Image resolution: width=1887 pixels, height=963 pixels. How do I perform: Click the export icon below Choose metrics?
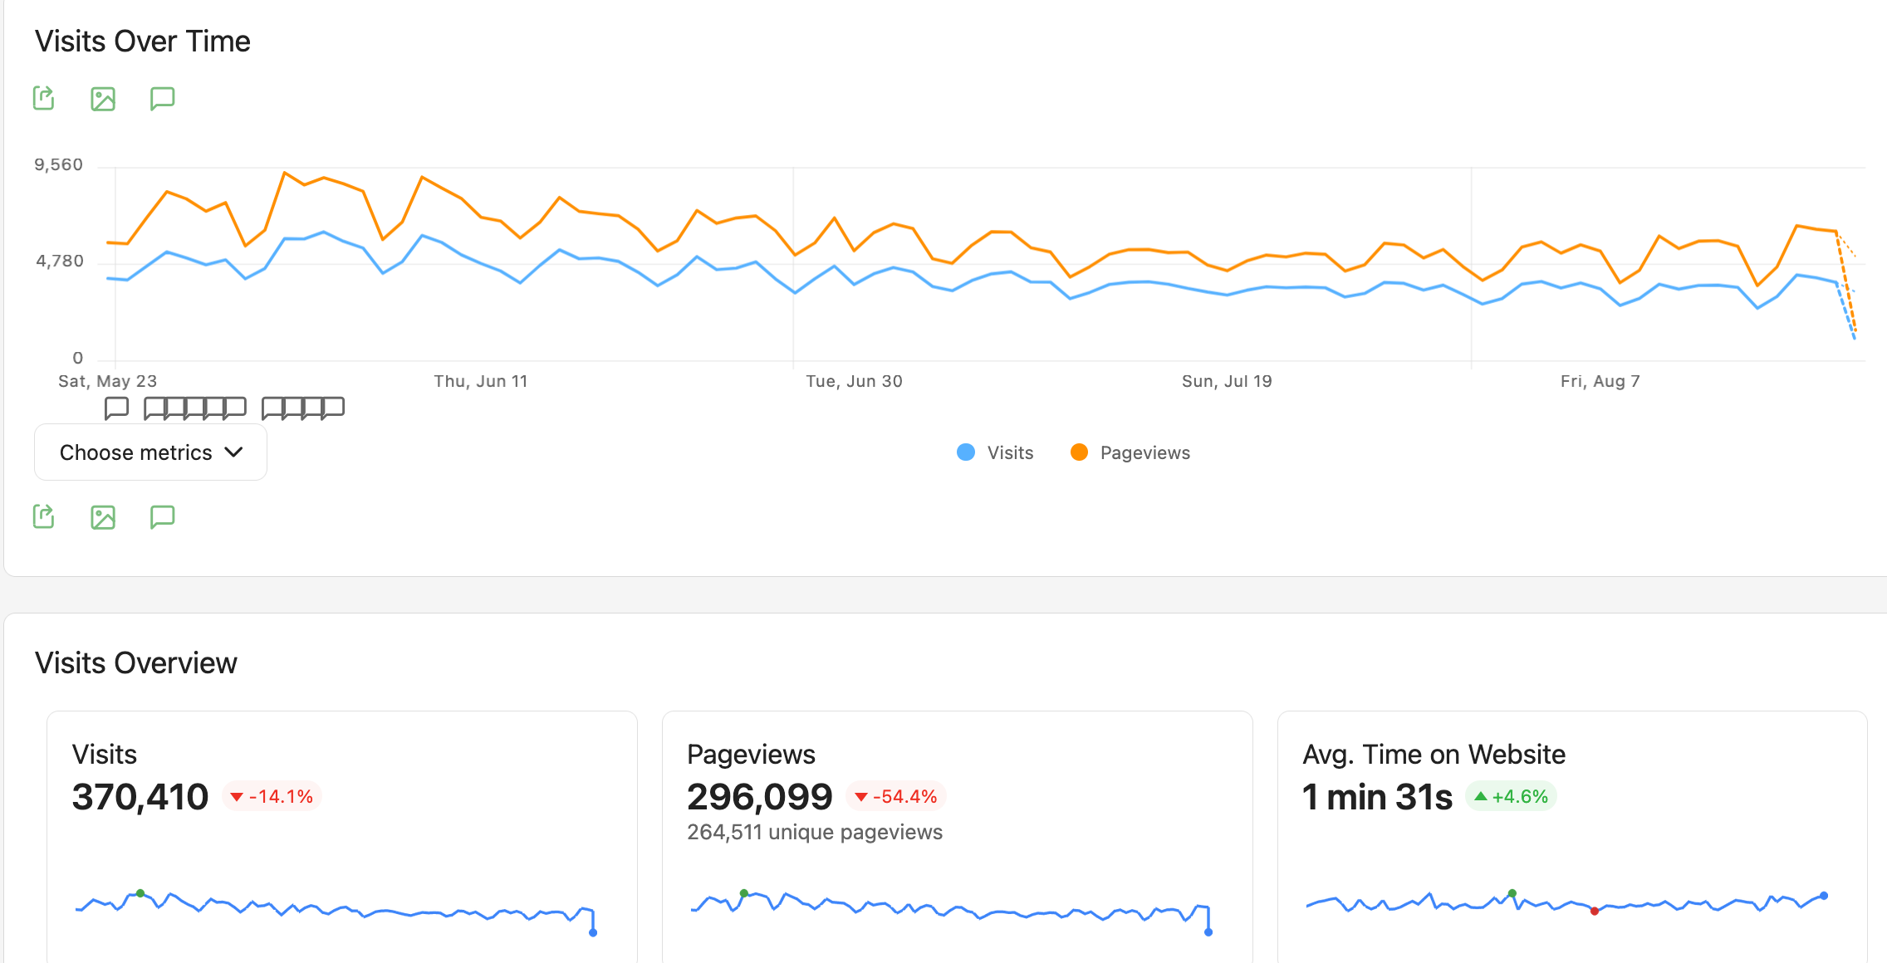44,516
